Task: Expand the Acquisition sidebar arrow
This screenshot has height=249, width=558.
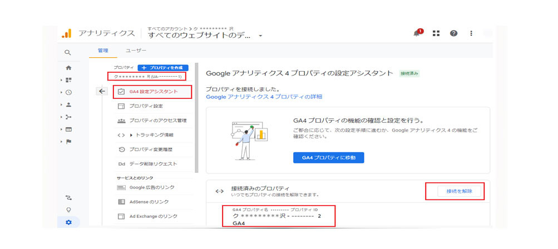Action: pyautogui.click(x=62, y=117)
